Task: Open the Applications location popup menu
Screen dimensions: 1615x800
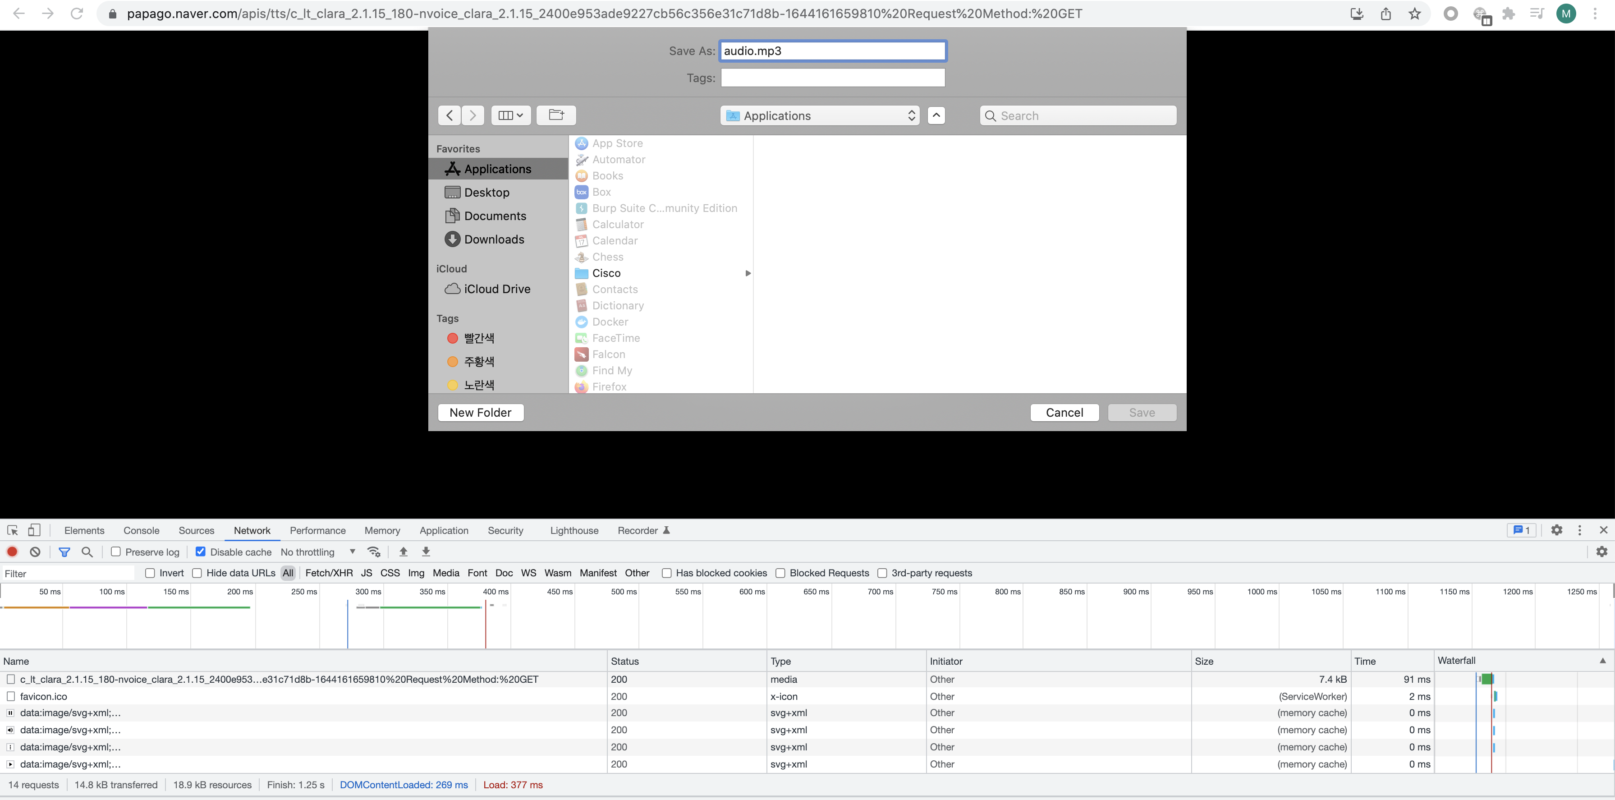Action: pyautogui.click(x=819, y=115)
